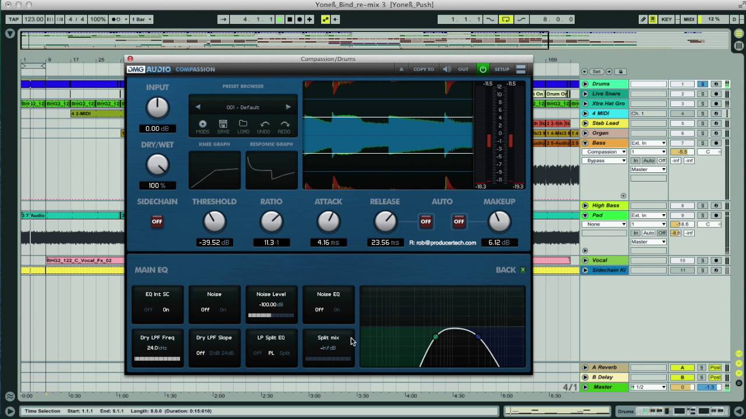Open Bass track Ext. In dropdown
The width and height of the screenshot is (746, 419).
[648, 143]
